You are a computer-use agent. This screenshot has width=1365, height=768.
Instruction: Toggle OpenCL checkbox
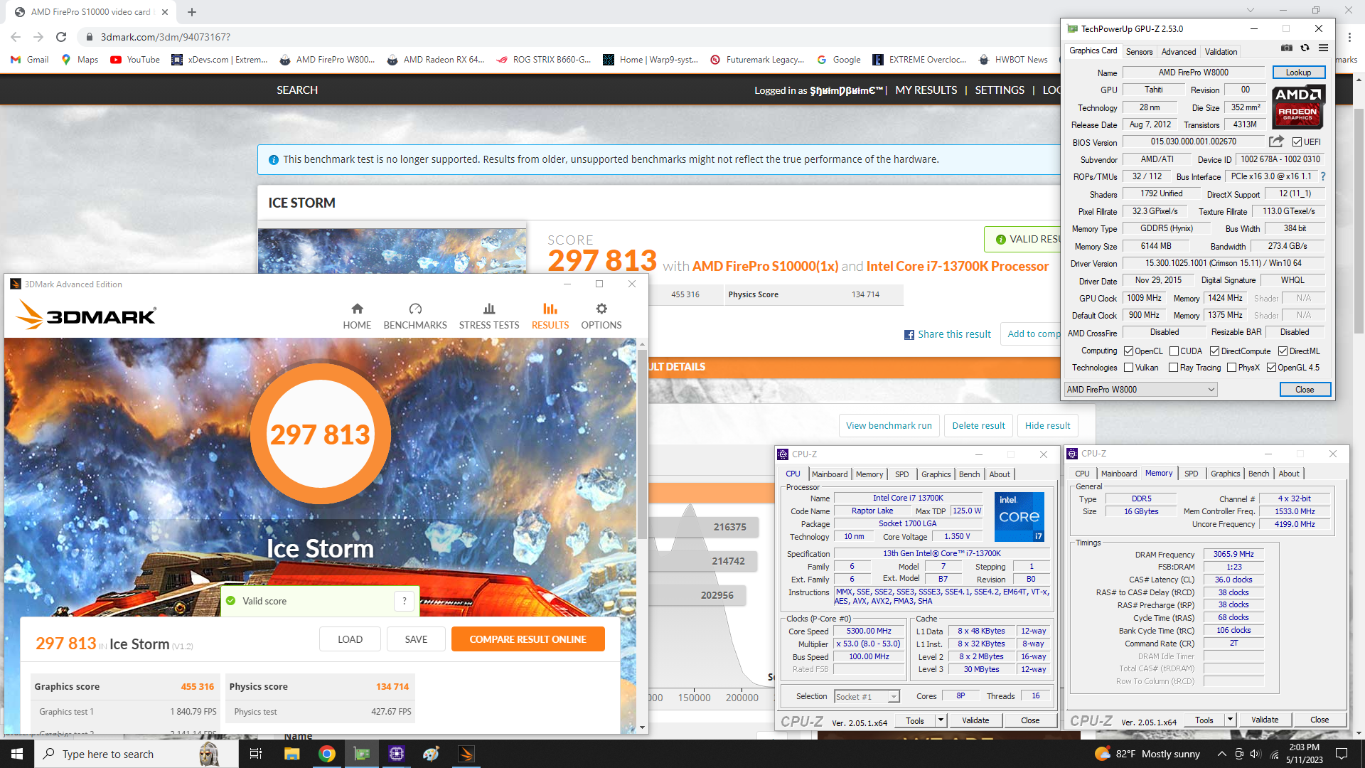1128,351
